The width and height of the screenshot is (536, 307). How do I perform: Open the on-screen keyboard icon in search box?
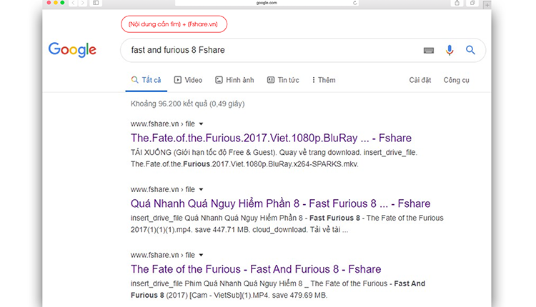429,51
